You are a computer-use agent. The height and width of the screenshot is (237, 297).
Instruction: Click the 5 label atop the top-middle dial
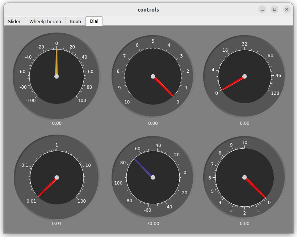point(153,41)
